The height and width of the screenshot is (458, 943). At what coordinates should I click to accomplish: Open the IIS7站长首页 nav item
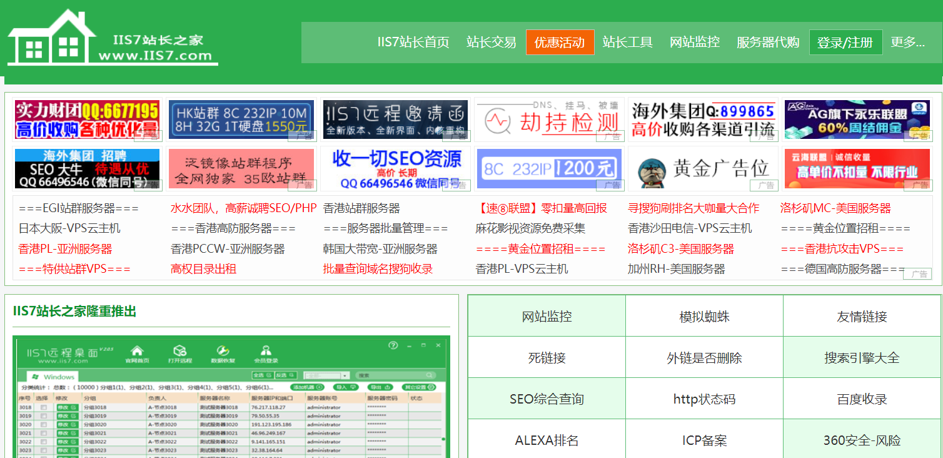(x=413, y=43)
